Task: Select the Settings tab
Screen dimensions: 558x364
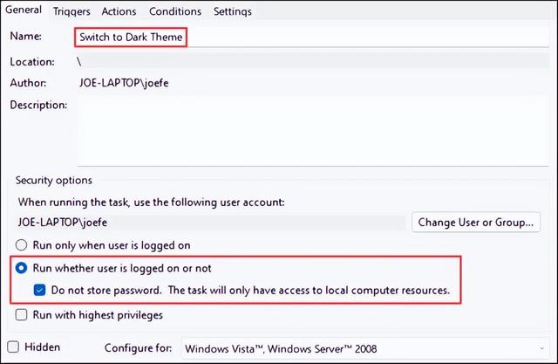Action: click(x=233, y=11)
